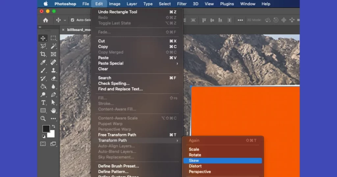Select the Polygonal Lasso tool
The height and width of the screenshot is (177, 337).
pyautogui.click(x=43, y=46)
